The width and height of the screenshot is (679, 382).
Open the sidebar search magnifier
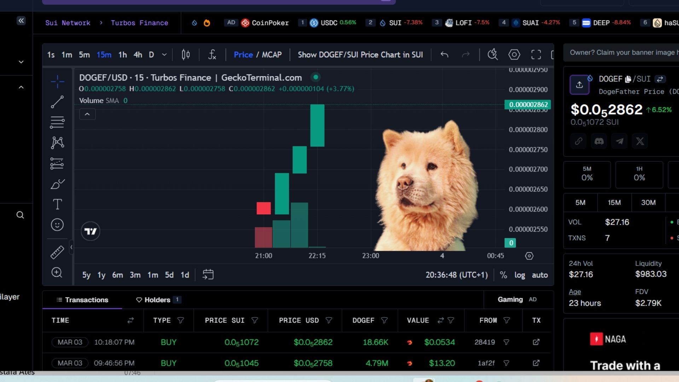tap(20, 215)
